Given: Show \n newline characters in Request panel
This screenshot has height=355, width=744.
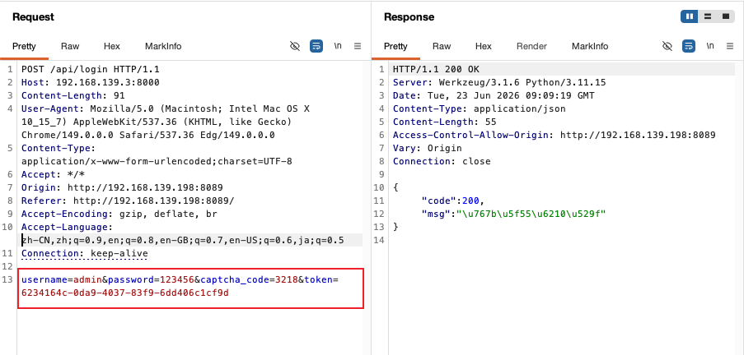Looking at the screenshot, I should [x=338, y=46].
